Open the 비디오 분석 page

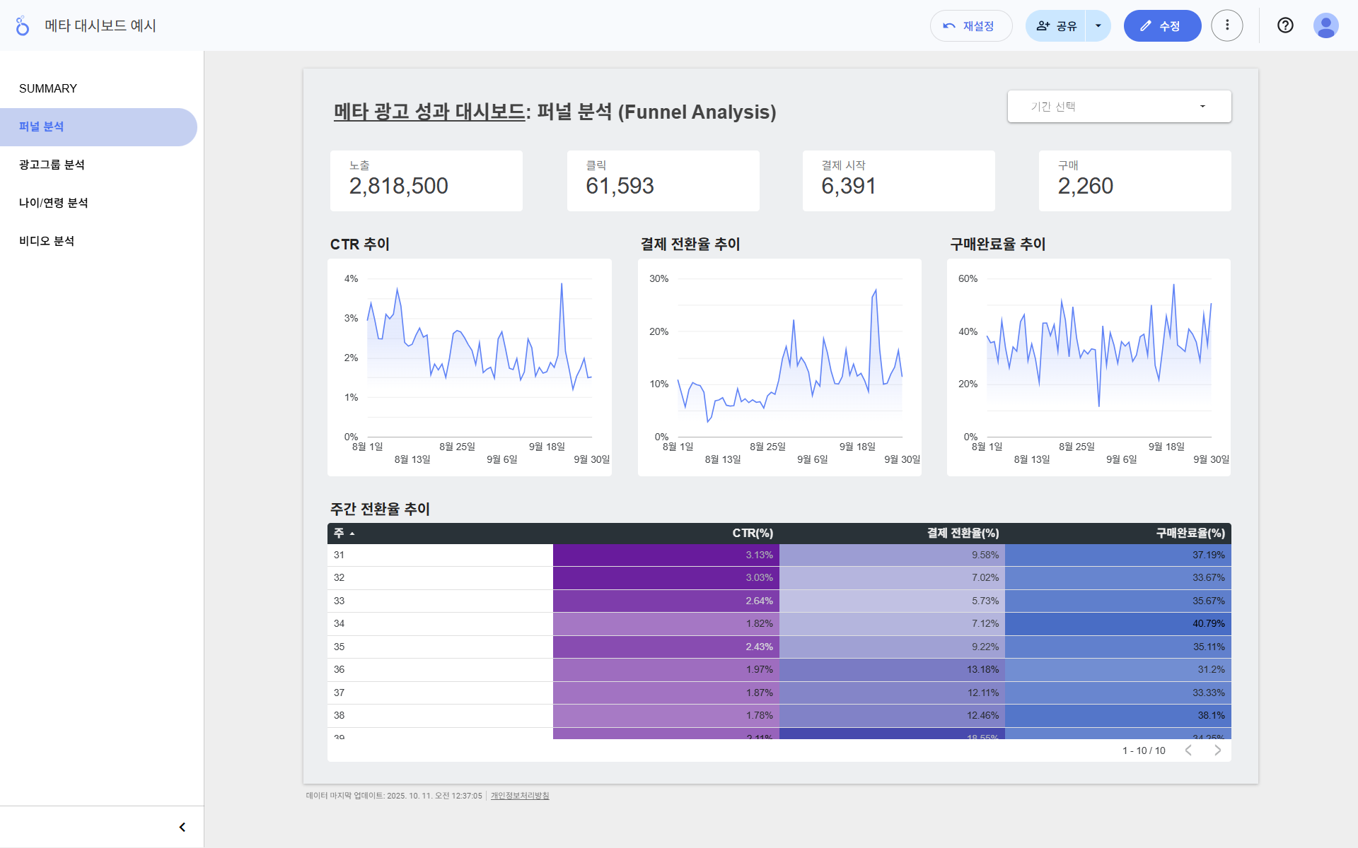tap(47, 241)
